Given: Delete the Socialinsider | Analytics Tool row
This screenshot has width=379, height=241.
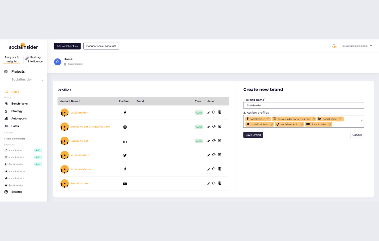Looking at the screenshot, I should click(x=220, y=126).
